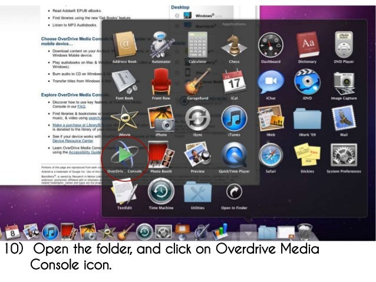Open Font Book
This screenshot has height=282, width=376.
tap(124, 82)
